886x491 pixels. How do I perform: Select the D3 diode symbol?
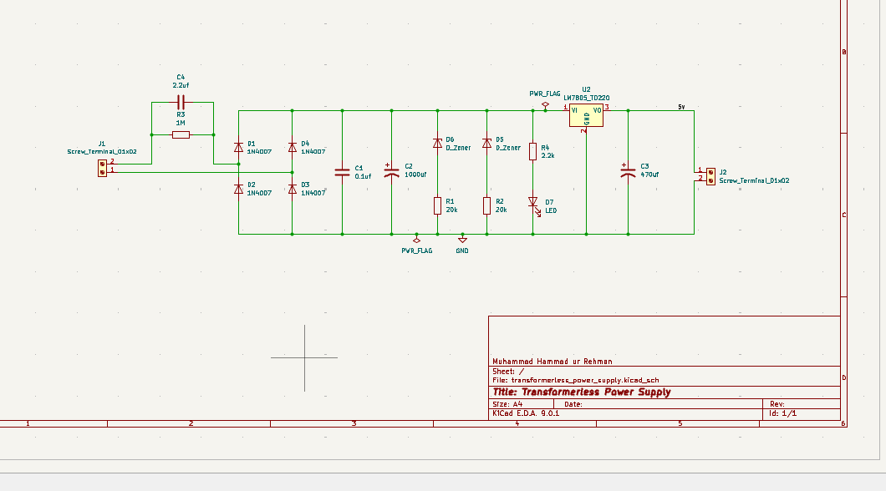coord(293,189)
